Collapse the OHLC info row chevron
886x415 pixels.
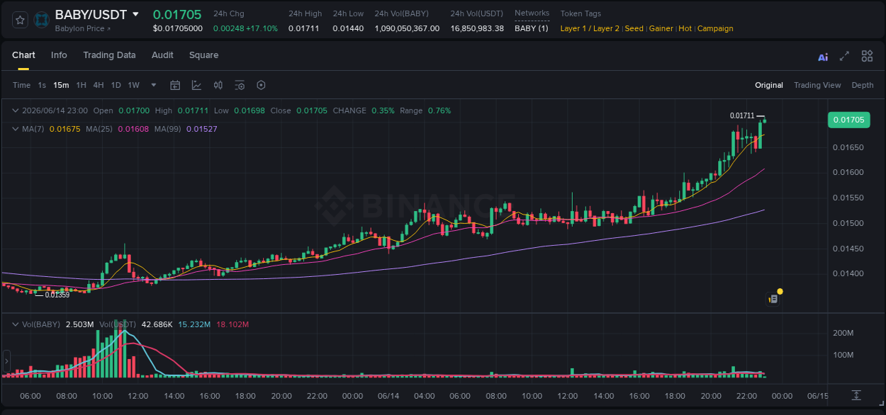[16, 110]
